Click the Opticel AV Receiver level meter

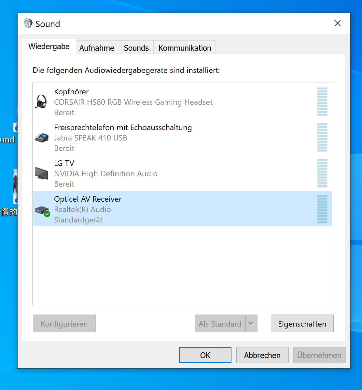tap(322, 209)
